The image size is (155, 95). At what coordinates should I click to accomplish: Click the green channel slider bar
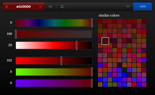pyautogui.click(x=54, y=72)
